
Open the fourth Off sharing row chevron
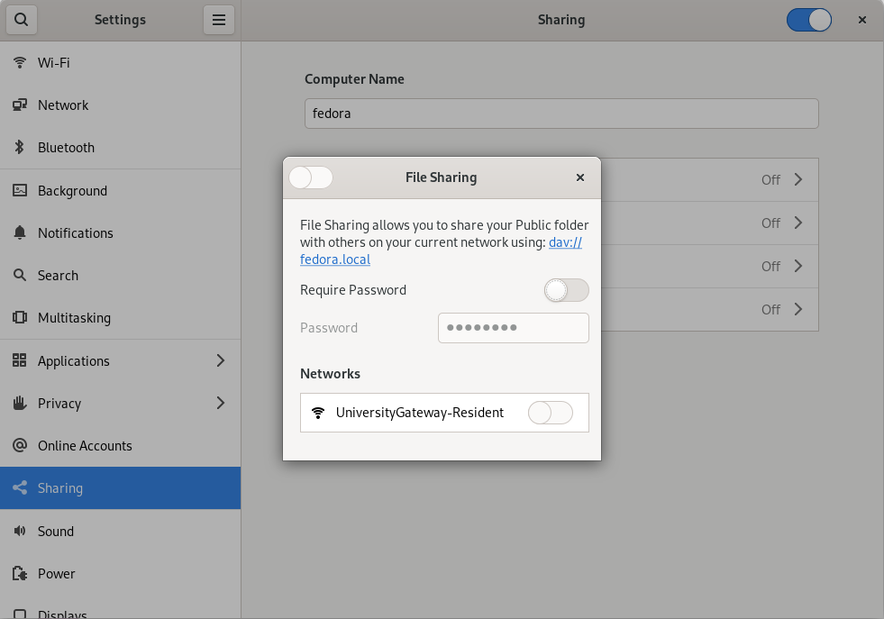pyautogui.click(x=798, y=309)
